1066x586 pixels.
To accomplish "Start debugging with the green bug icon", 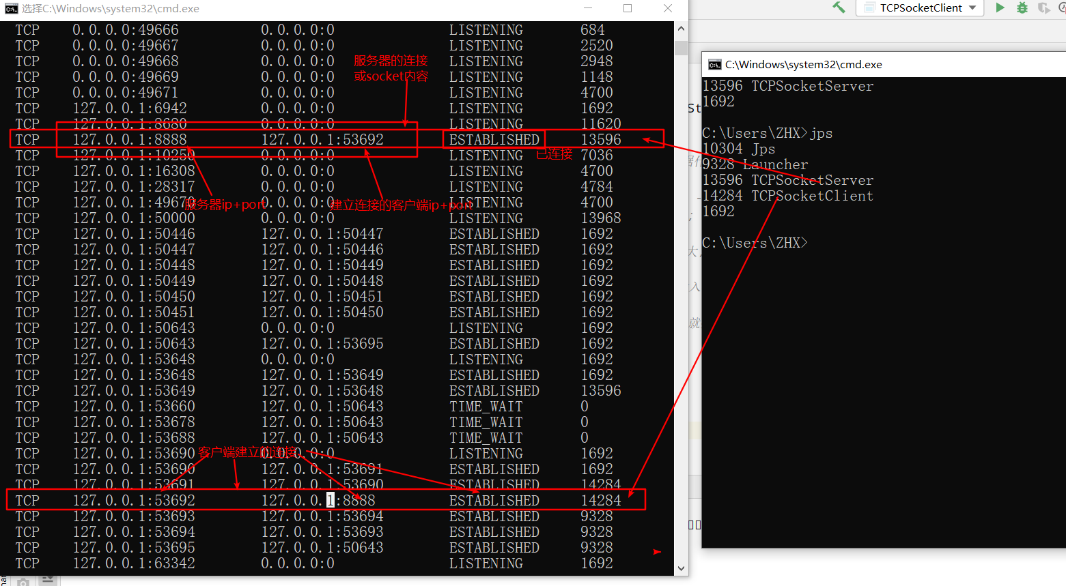I will [1022, 8].
